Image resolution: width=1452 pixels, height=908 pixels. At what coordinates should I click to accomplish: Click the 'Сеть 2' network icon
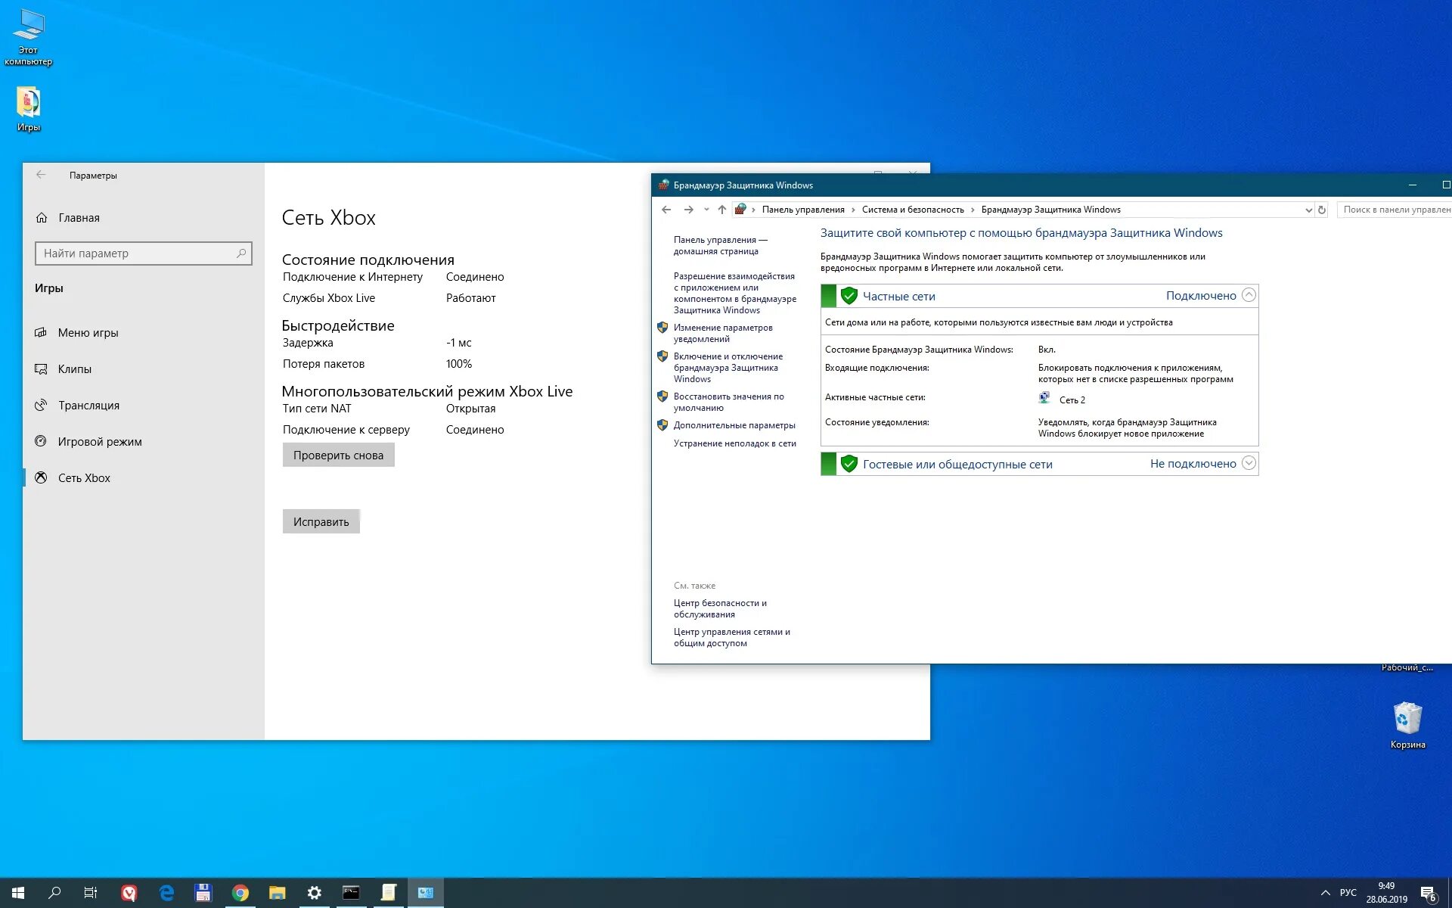[1044, 398]
